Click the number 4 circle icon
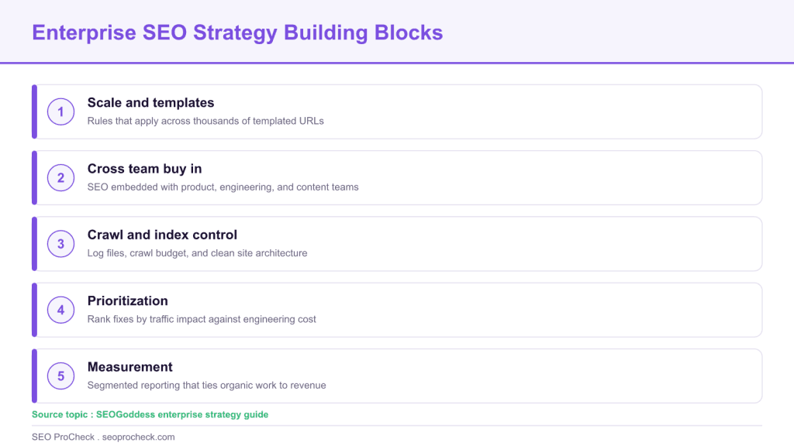The width and height of the screenshot is (794, 446). [x=60, y=310]
